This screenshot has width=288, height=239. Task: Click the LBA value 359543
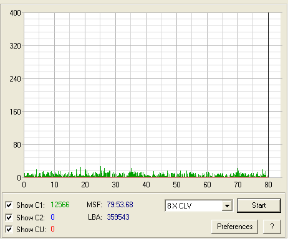pos(118,217)
